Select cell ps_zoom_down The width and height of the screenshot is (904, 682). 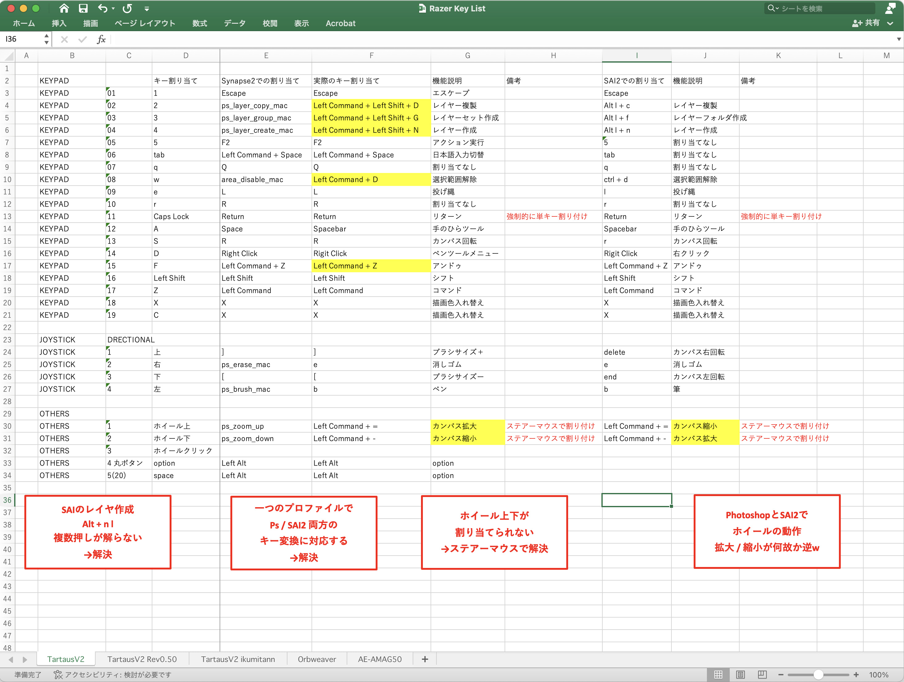click(x=266, y=438)
